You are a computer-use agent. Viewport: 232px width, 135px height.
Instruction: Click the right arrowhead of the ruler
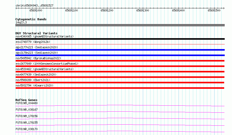224,8
